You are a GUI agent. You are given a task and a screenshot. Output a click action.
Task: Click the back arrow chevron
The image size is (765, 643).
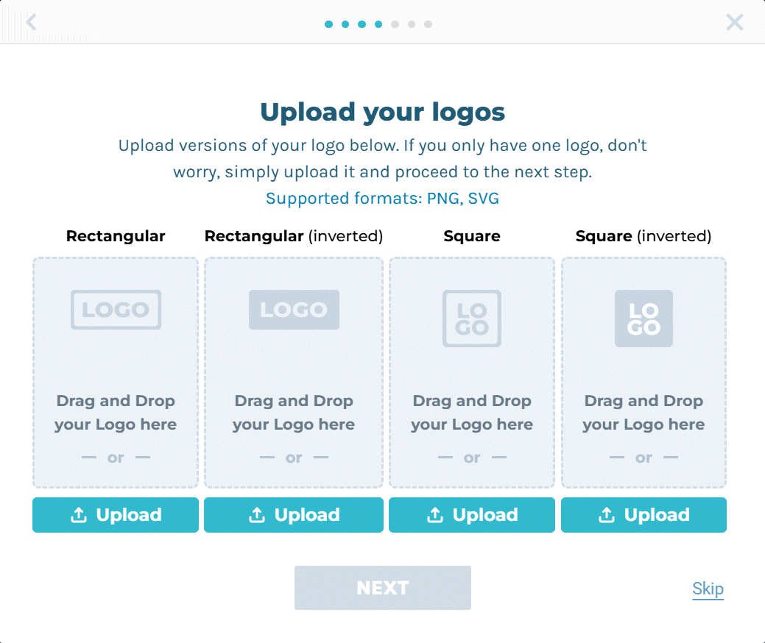click(31, 22)
